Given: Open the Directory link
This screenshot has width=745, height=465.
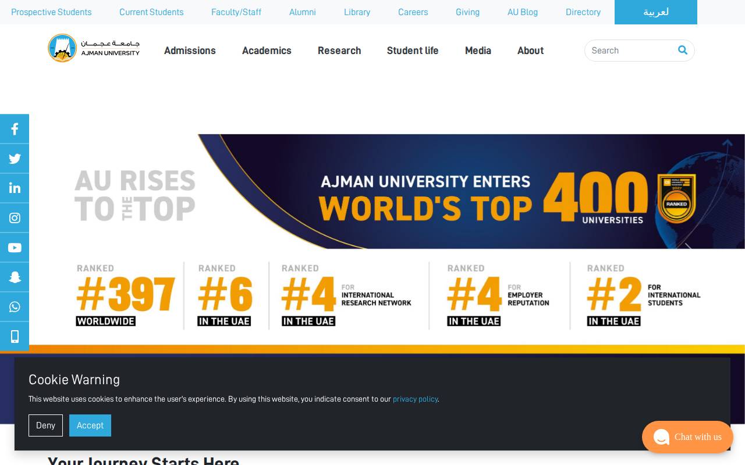Looking at the screenshot, I should pos(583,12).
